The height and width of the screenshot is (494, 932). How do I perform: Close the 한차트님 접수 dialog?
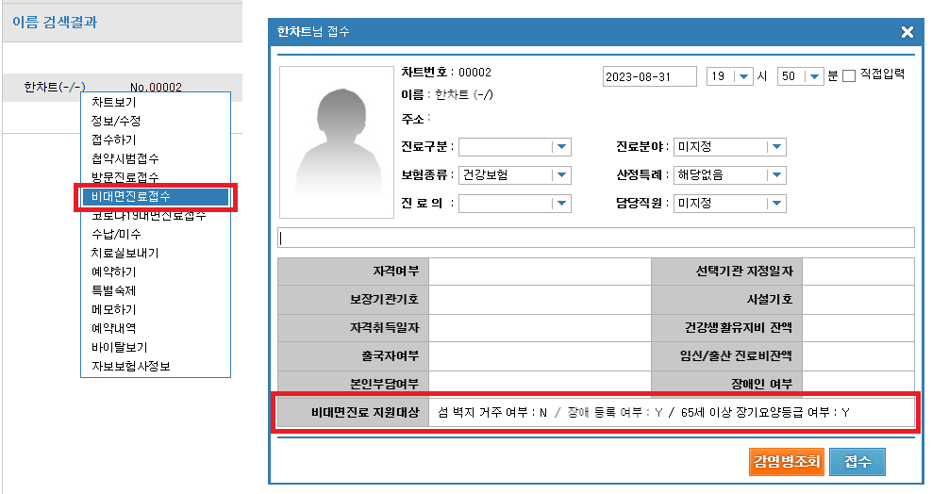907,32
